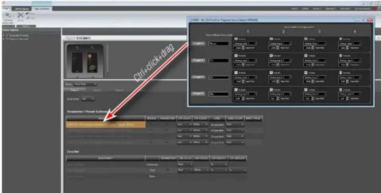Click the Trigger D button in Source Select
The width and height of the screenshot is (381, 193).
point(198,94)
